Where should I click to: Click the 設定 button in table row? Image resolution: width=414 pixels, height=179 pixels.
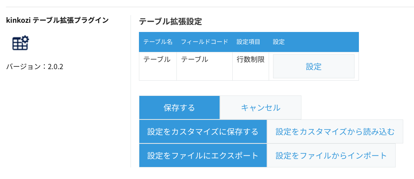(x=314, y=66)
